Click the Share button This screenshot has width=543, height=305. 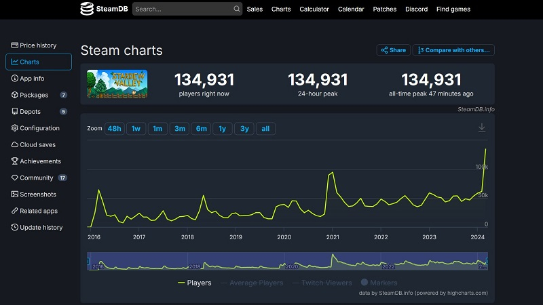click(394, 50)
